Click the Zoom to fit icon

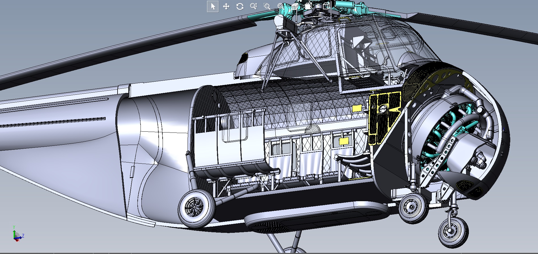(x=280, y=6)
